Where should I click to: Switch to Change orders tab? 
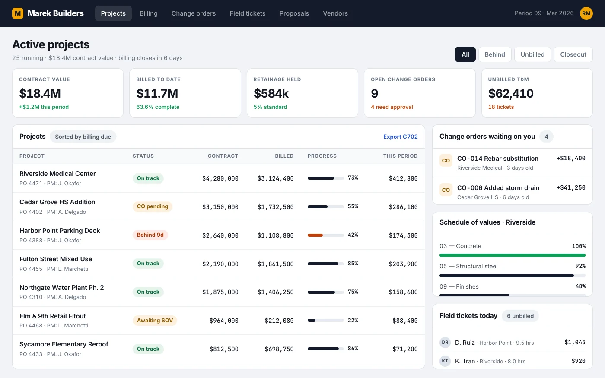pos(194,13)
